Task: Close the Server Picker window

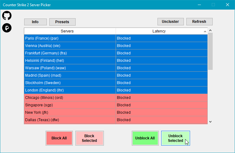Action: click(x=228, y=5)
